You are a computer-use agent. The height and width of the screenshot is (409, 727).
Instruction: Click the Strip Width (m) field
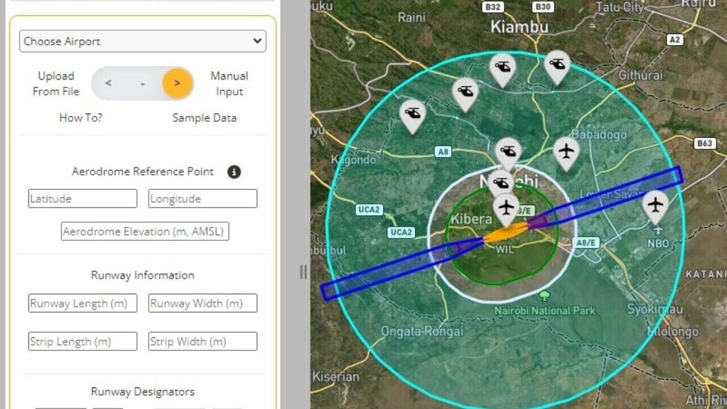pos(203,341)
